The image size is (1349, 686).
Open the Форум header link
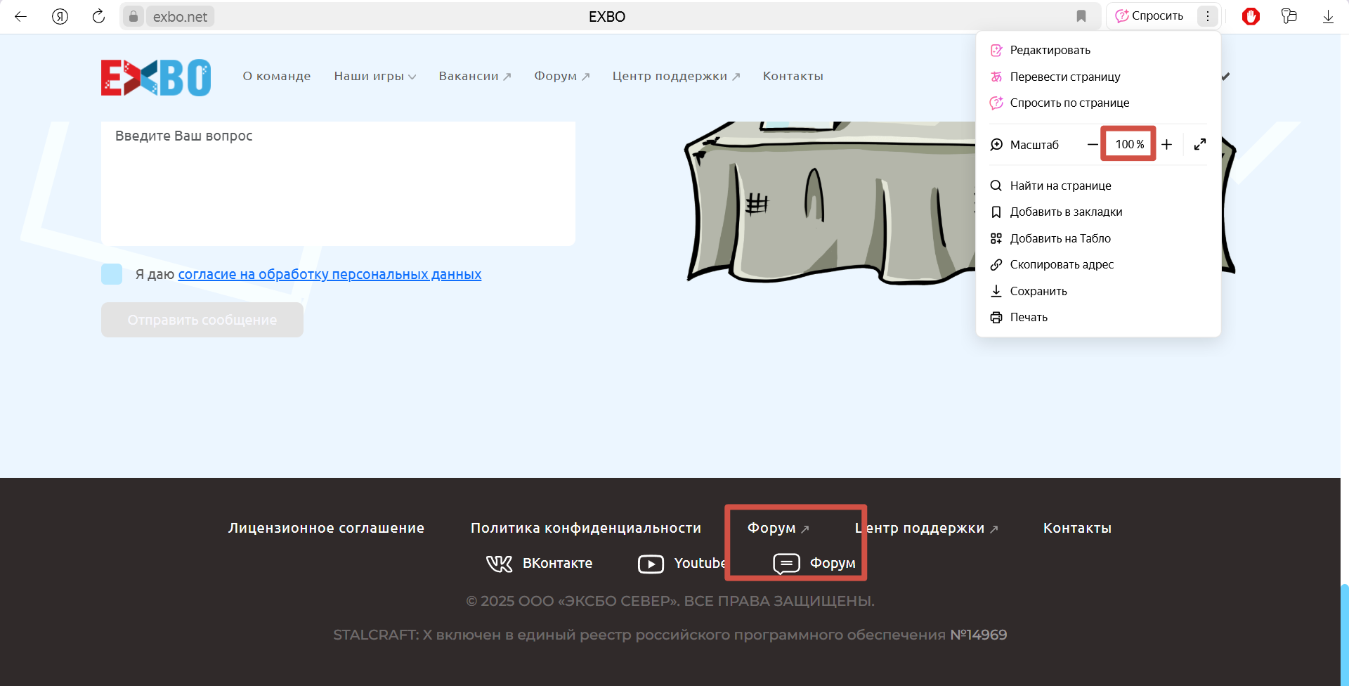pyautogui.click(x=562, y=76)
